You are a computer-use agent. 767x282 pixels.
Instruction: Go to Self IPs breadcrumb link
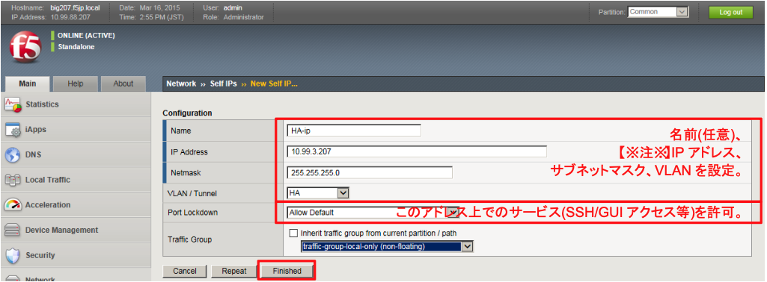[224, 84]
